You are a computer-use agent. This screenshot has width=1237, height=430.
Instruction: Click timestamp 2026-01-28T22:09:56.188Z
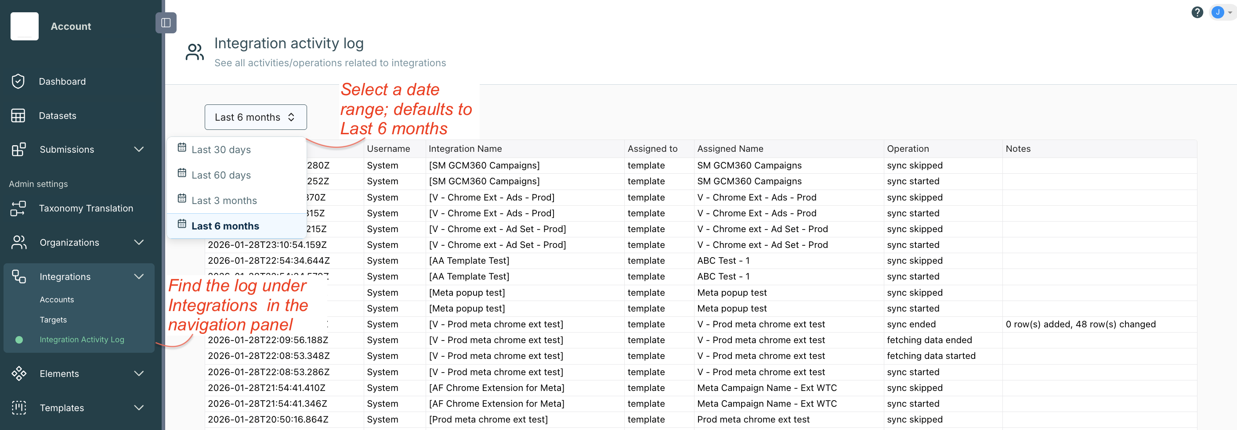tap(268, 340)
